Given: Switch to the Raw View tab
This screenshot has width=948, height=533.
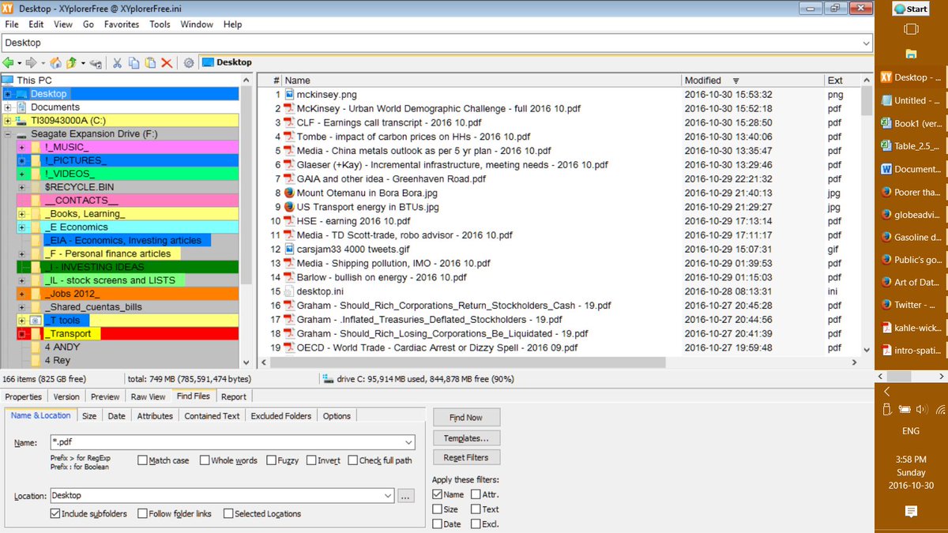Looking at the screenshot, I should click(149, 396).
